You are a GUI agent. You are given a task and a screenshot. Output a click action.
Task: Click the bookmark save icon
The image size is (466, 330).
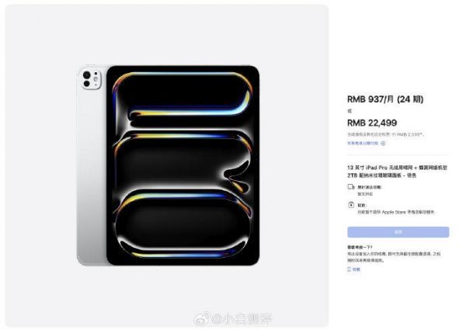click(349, 269)
